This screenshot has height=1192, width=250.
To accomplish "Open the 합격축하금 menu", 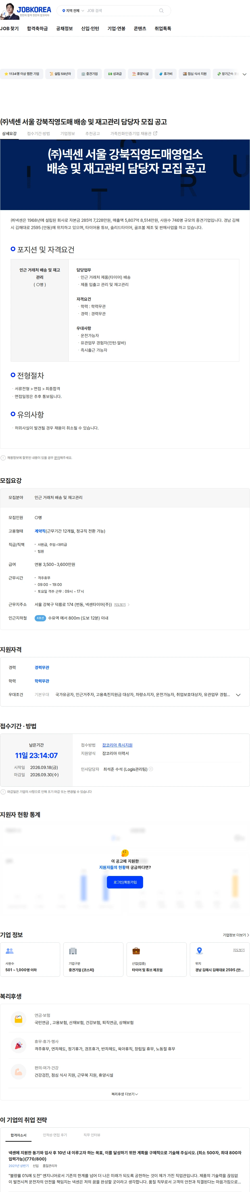I will (x=37, y=29).
